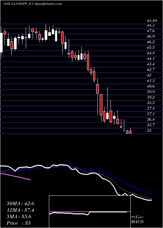Click the 39.9 price axis label
The image size is (163, 228).
[151, 92]
